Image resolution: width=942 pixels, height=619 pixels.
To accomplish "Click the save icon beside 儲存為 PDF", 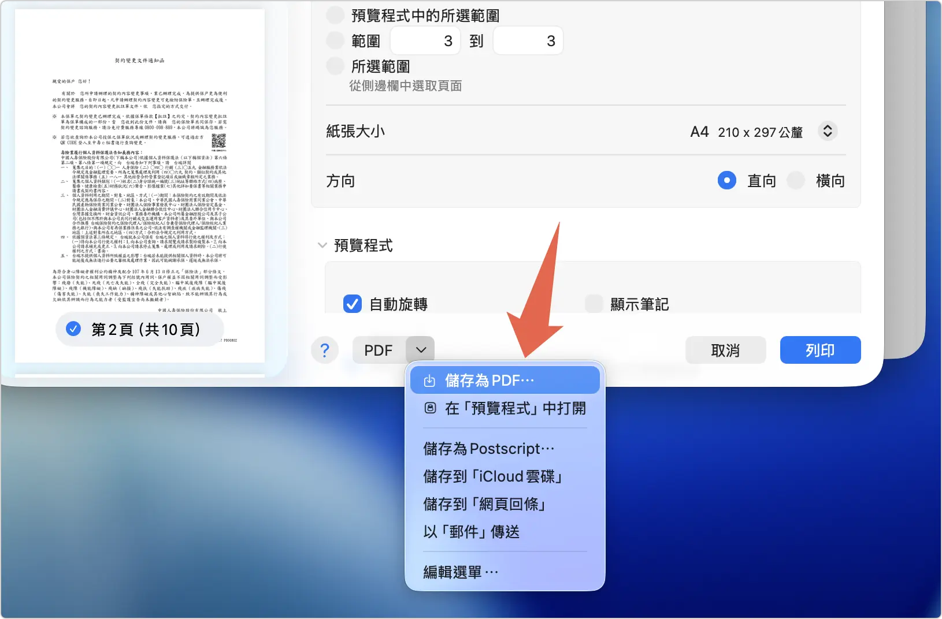I will click(429, 381).
